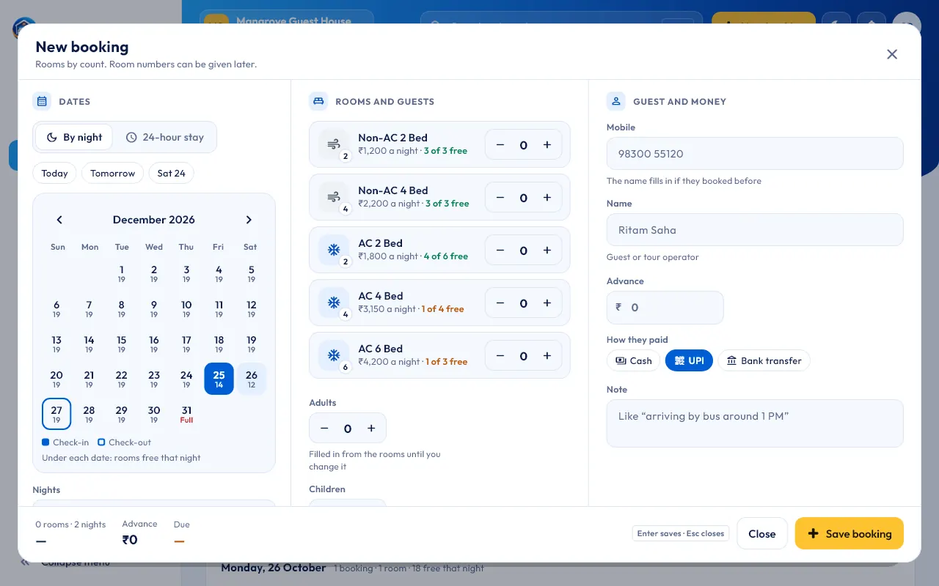
Task: Click plus icon for Adults count
Action: pyautogui.click(x=371, y=429)
